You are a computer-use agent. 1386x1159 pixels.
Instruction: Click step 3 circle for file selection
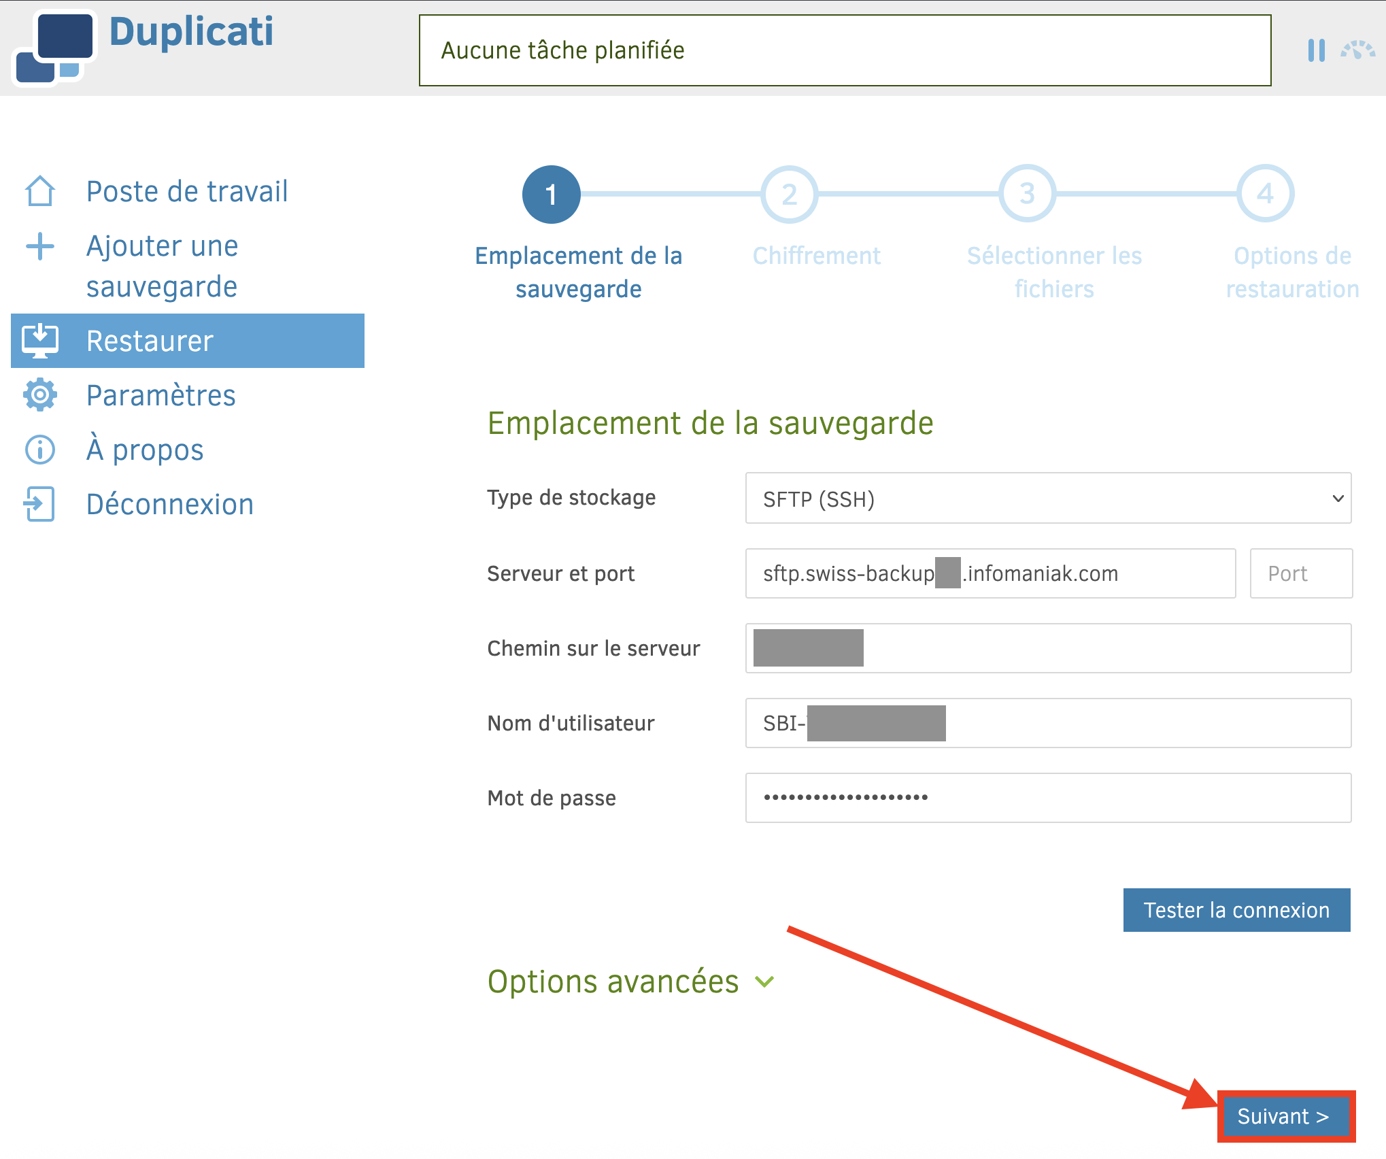pos(1028,195)
